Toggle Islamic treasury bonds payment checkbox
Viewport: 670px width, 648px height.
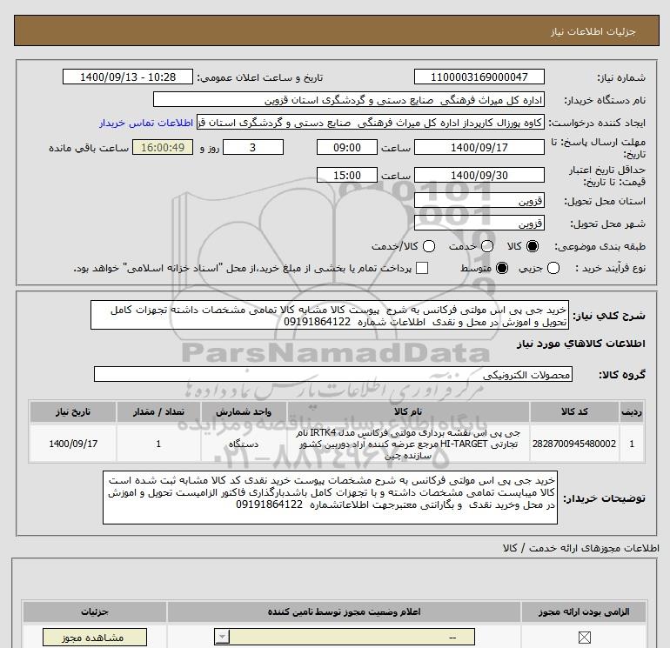pos(422,268)
